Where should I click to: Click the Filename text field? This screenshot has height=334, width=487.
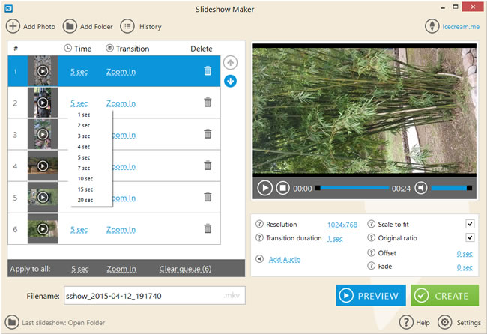pos(142,296)
